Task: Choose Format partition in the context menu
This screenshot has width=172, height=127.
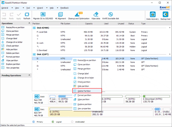Action: tap(84, 95)
